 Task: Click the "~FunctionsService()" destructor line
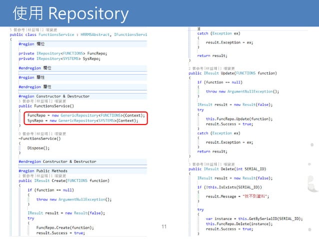coord(39,138)
